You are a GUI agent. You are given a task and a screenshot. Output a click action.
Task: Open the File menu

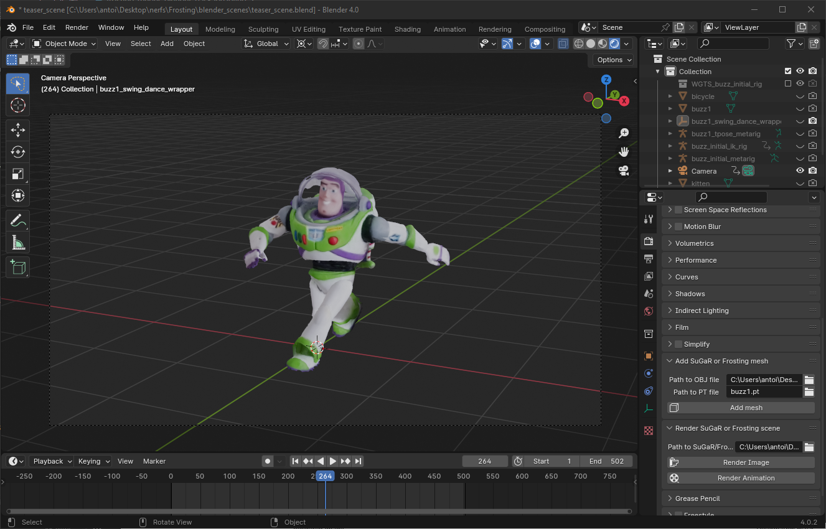[x=28, y=27]
